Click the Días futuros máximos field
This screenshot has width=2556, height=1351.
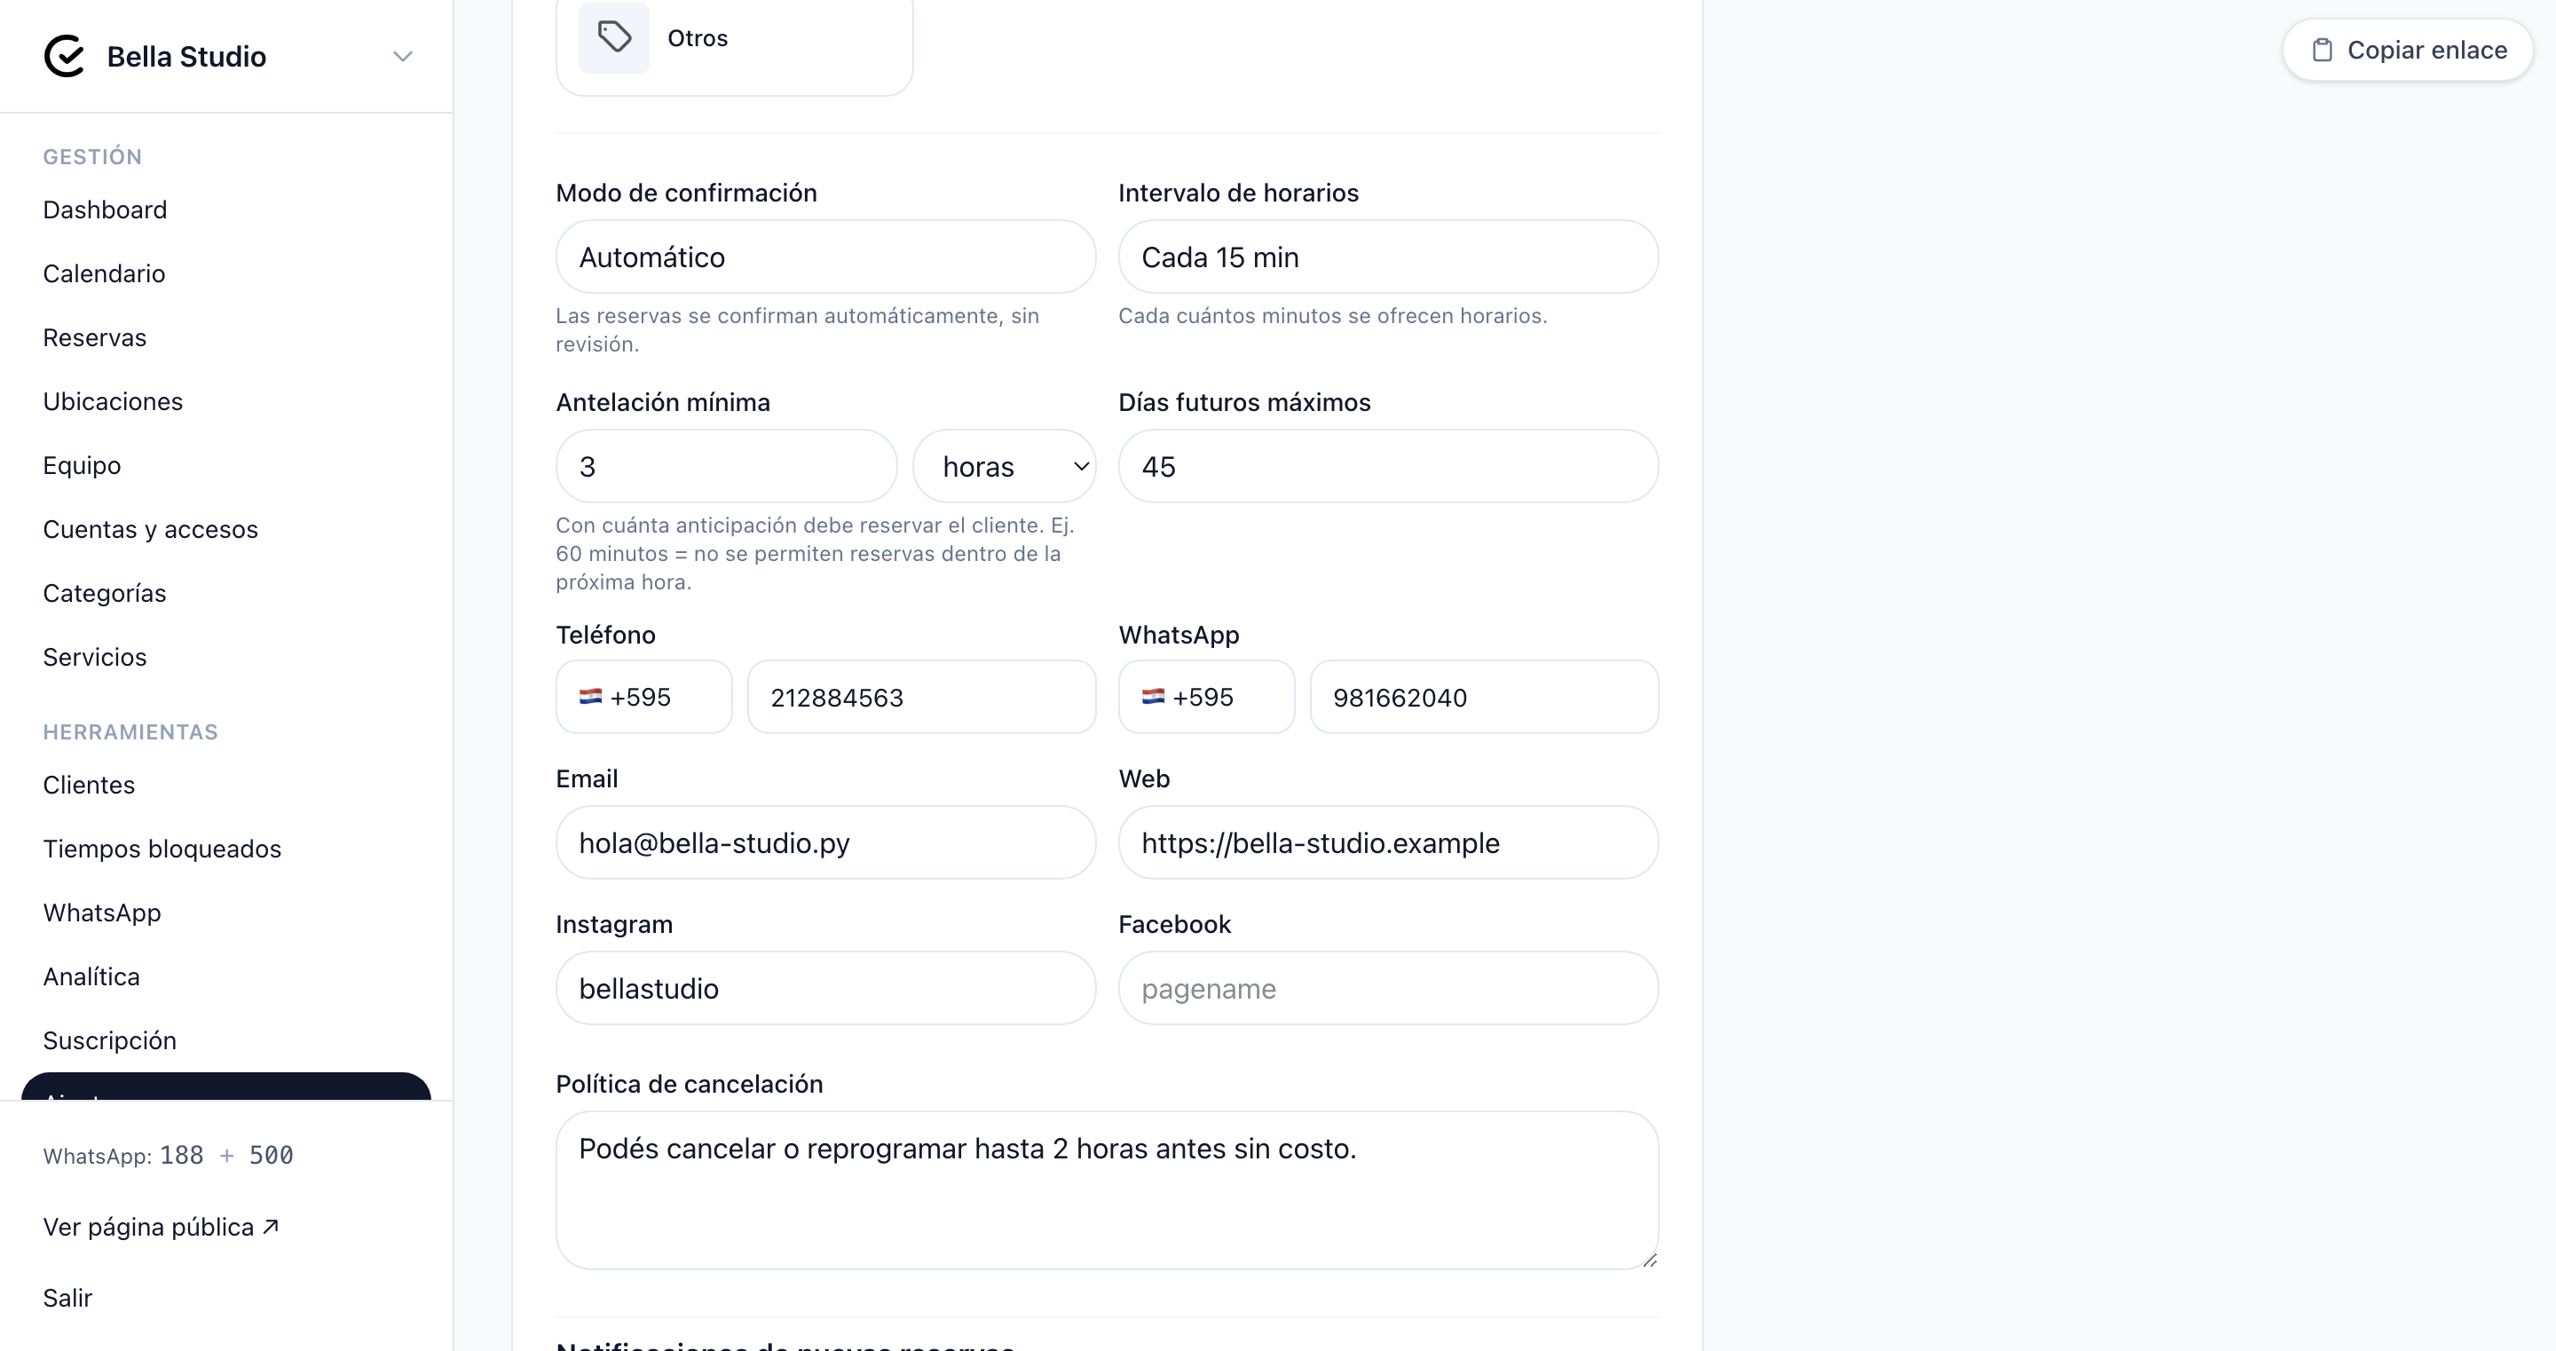[x=1388, y=467]
